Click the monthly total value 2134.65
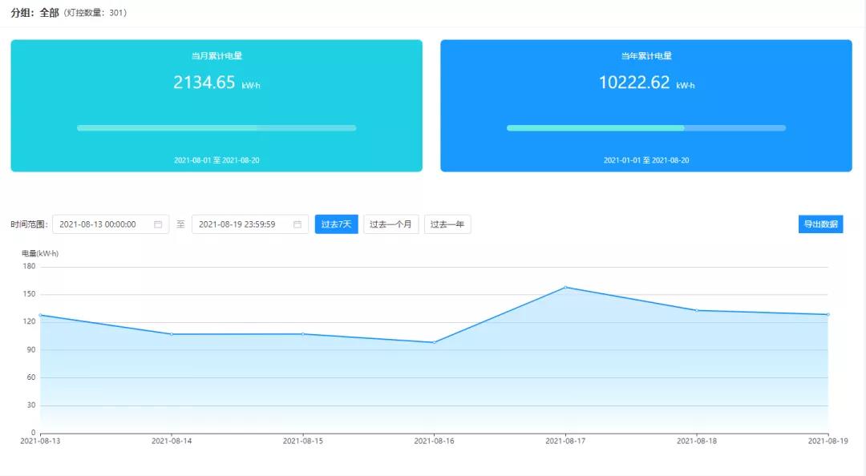This screenshot has height=476, width=866. point(204,83)
